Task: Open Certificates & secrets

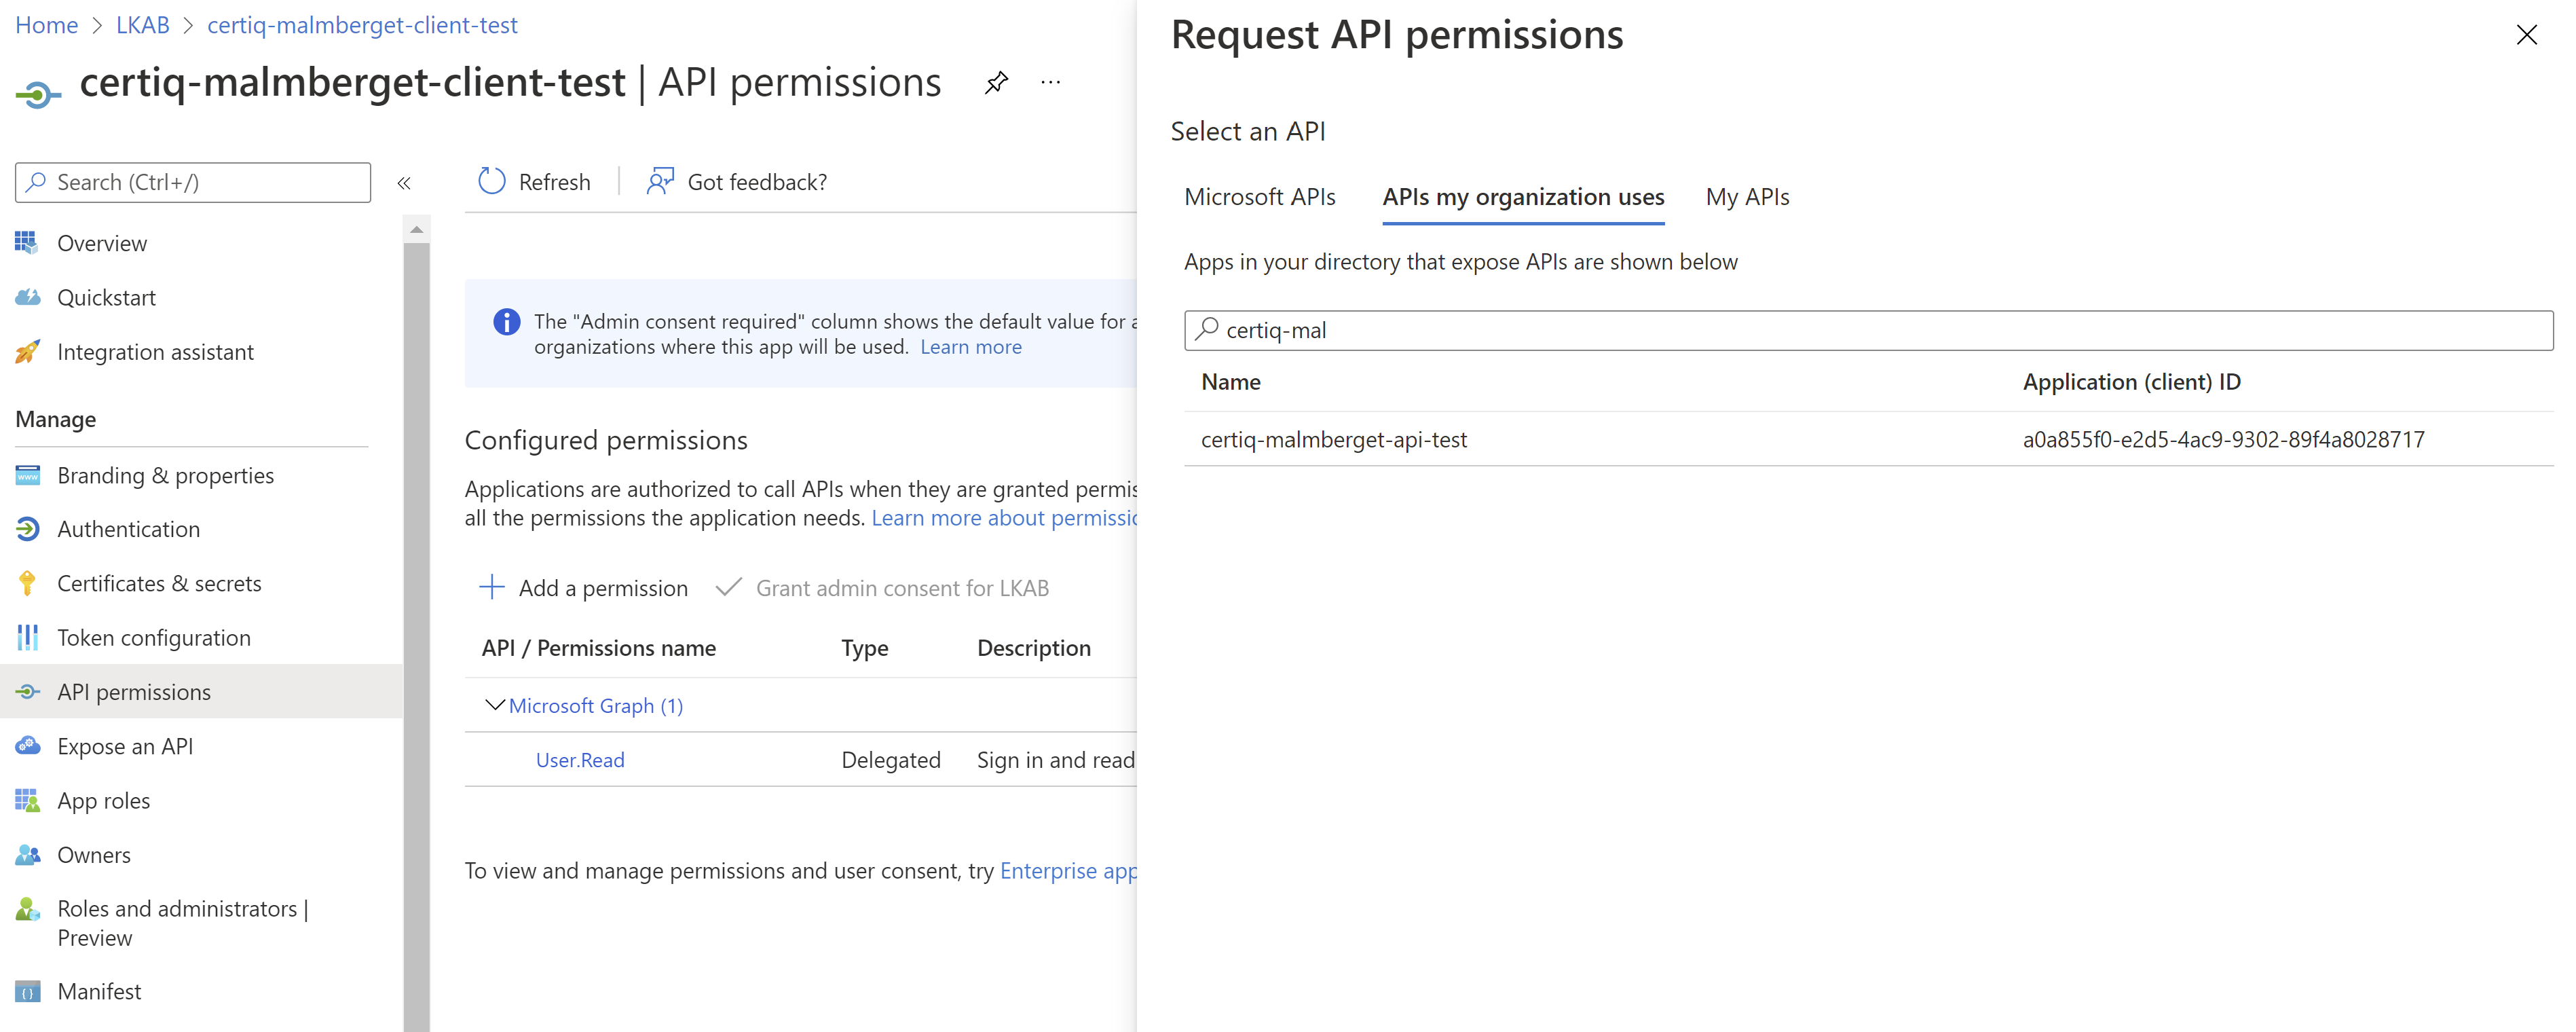Action: [159, 582]
